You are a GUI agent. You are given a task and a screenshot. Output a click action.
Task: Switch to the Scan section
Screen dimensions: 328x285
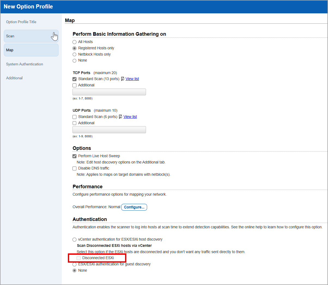[31, 36]
